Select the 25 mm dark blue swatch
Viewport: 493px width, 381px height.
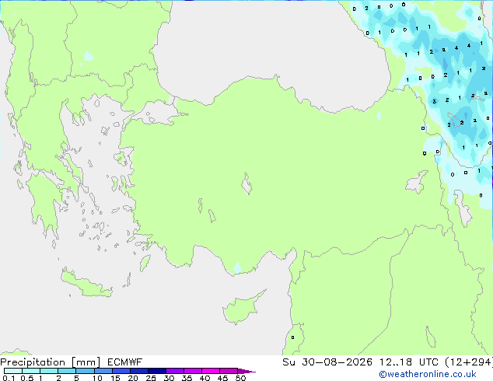pyautogui.click(x=157, y=371)
